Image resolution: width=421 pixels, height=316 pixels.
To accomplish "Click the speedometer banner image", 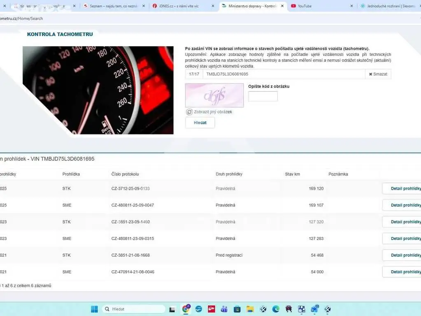I will (x=98, y=90).
